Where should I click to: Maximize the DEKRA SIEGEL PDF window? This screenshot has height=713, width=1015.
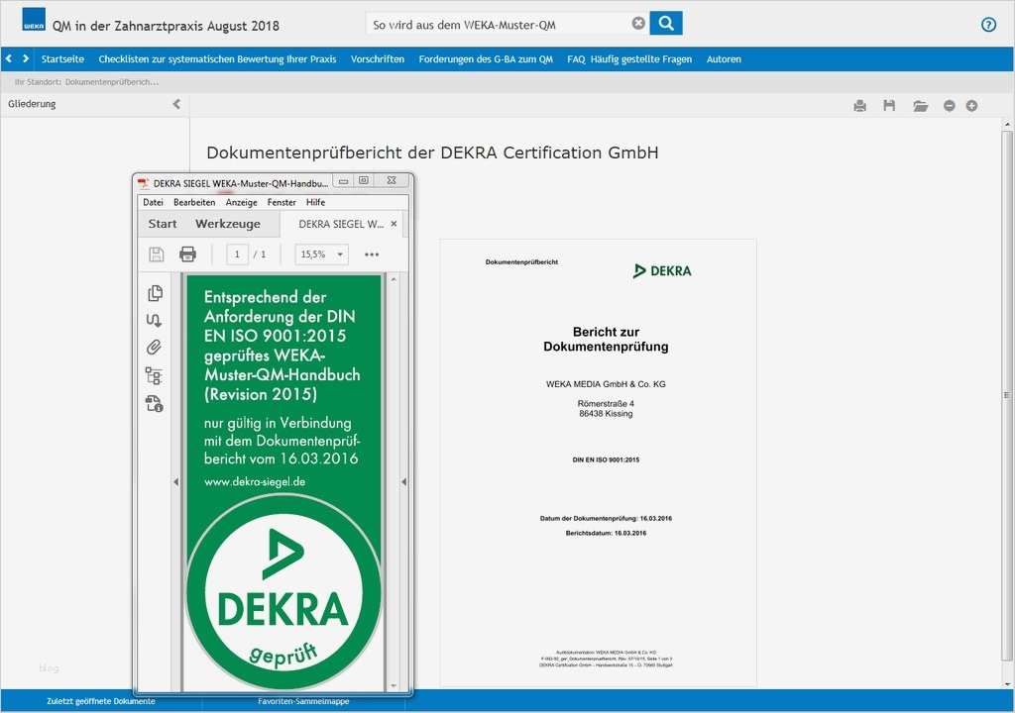click(364, 180)
